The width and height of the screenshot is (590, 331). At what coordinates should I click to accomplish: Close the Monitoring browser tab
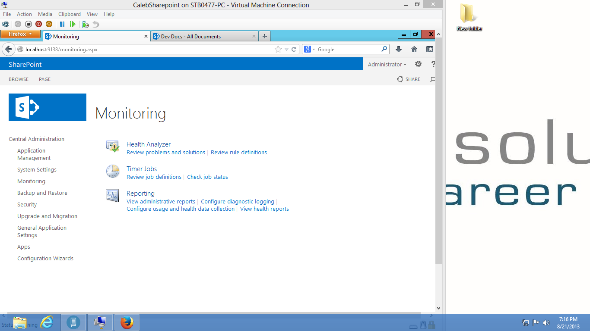pyautogui.click(x=146, y=36)
